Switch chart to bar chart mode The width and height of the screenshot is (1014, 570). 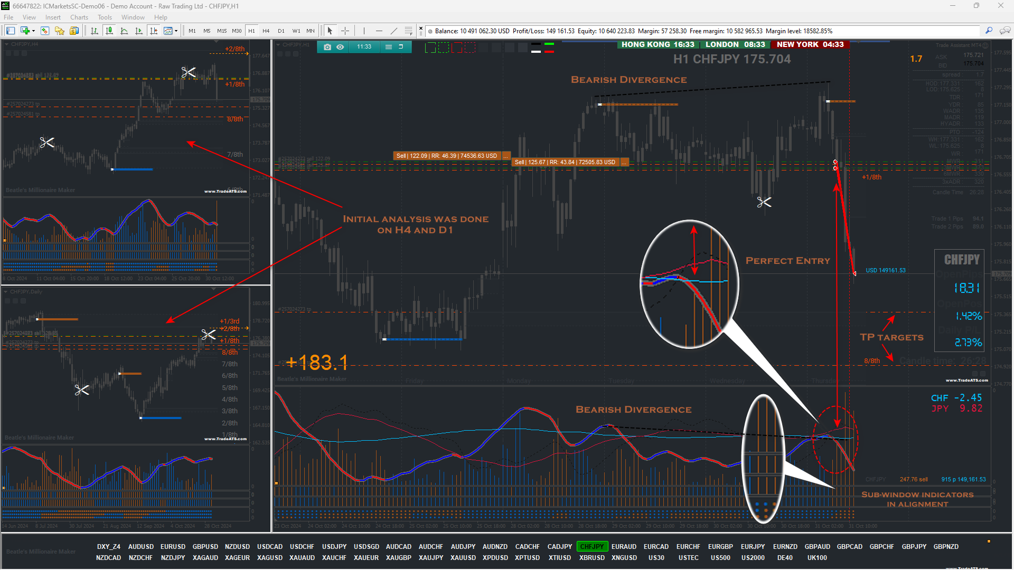coord(95,31)
